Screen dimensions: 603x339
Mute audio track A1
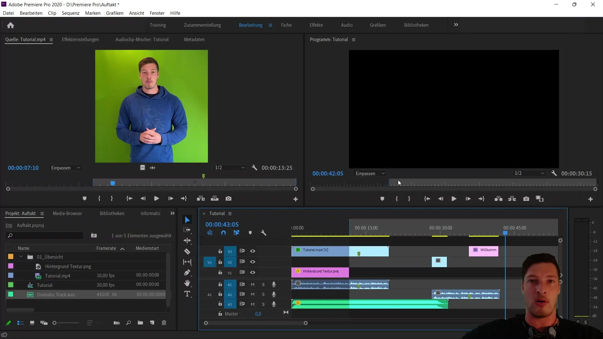click(253, 284)
